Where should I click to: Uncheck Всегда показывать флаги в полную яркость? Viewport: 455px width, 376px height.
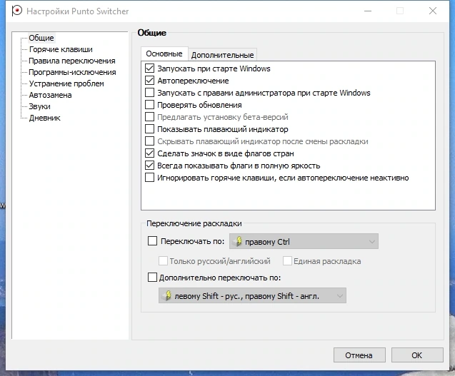point(149,166)
